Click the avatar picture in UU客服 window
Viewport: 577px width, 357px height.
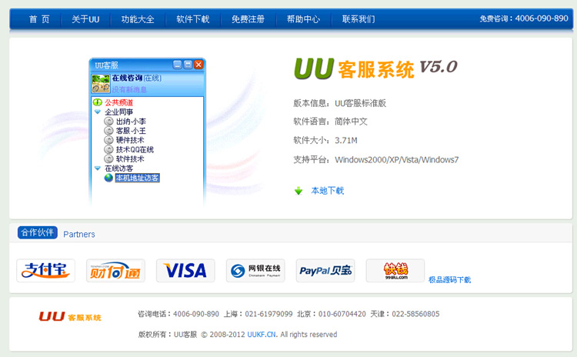(101, 84)
